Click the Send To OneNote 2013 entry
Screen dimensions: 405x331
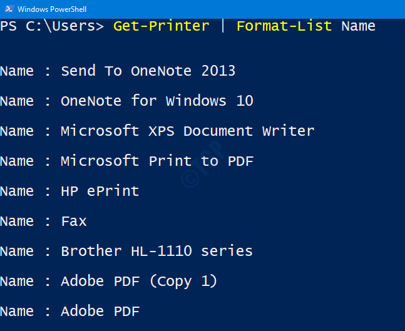[x=148, y=71]
